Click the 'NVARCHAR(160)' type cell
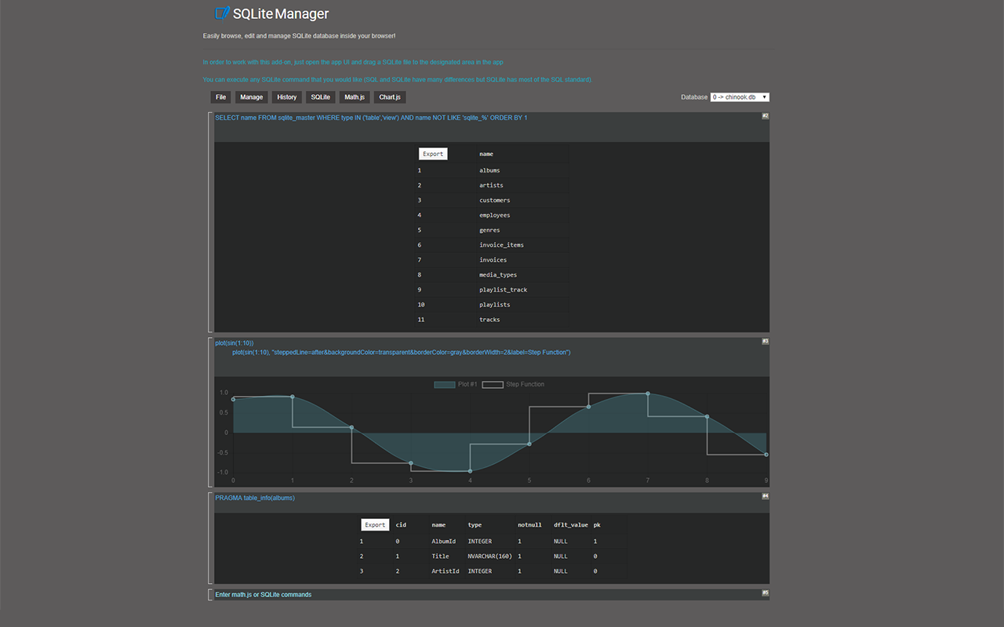The height and width of the screenshot is (627, 1004). coord(489,556)
